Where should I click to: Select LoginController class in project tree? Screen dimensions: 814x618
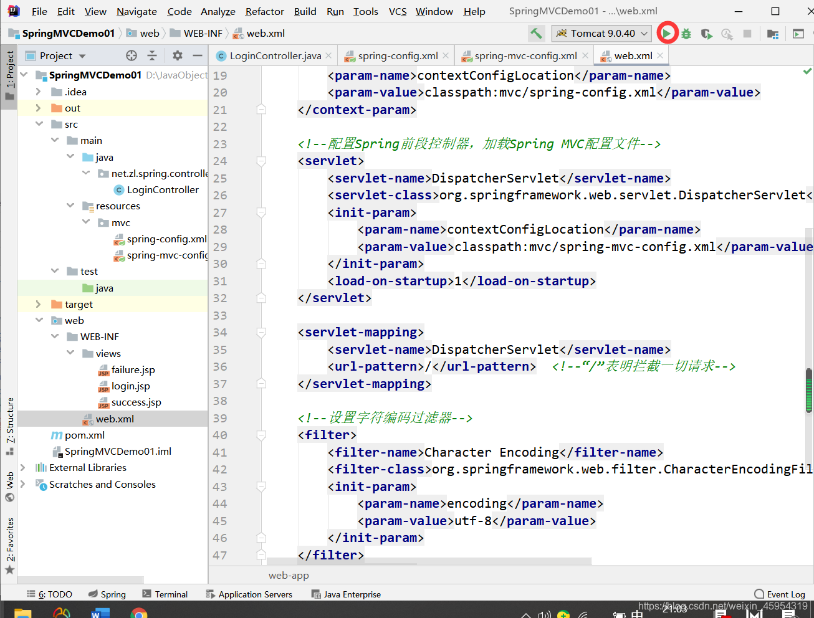[x=156, y=189]
